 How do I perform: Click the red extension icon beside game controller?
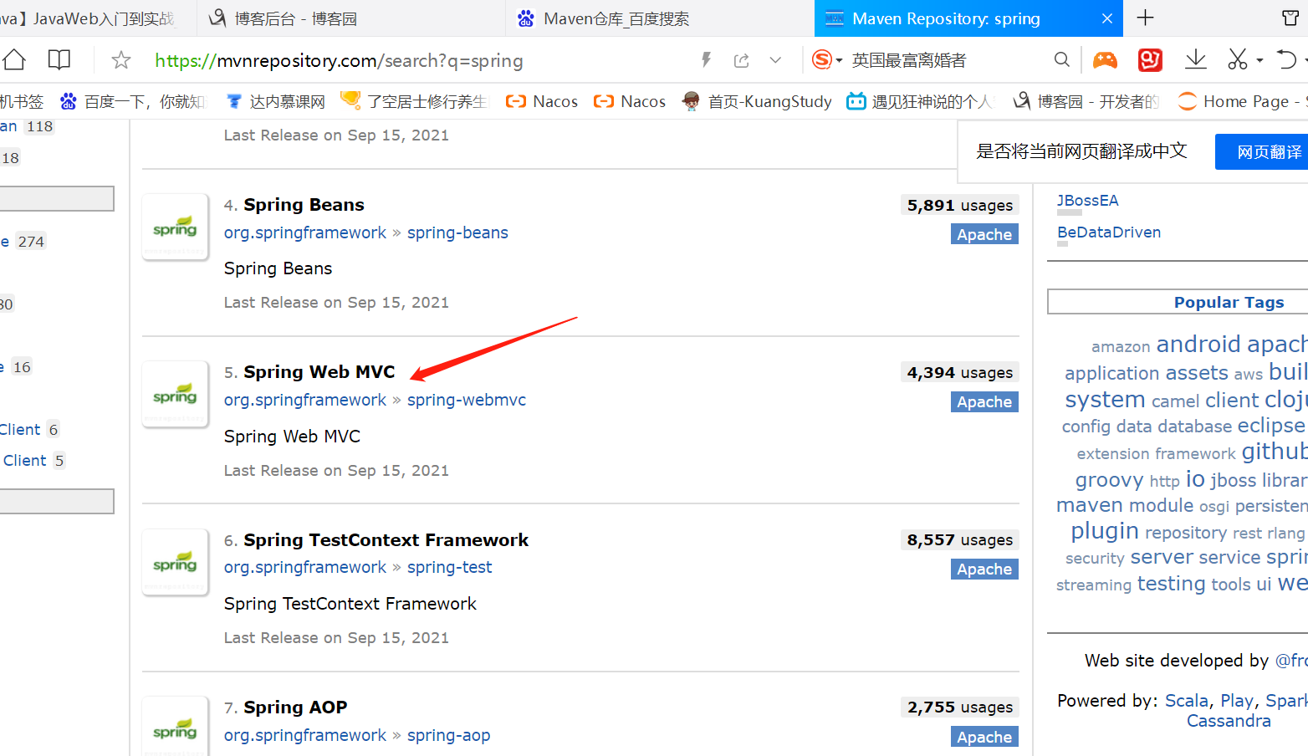tap(1151, 59)
